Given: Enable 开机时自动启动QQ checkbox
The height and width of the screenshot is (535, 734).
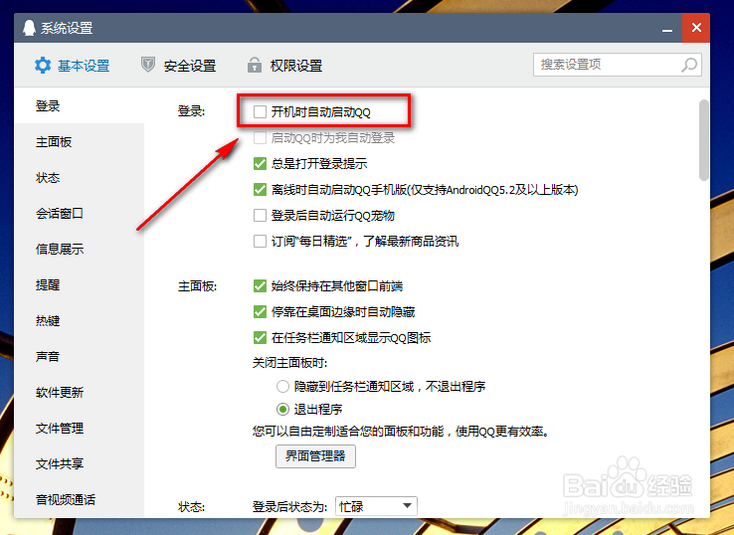Looking at the screenshot, I should pos(260,111).
